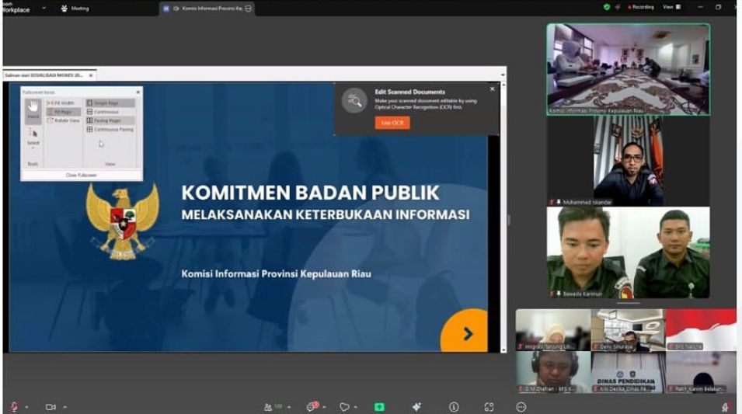
Task: Enable Single Page view mode
Action: [x=110, y=103]
